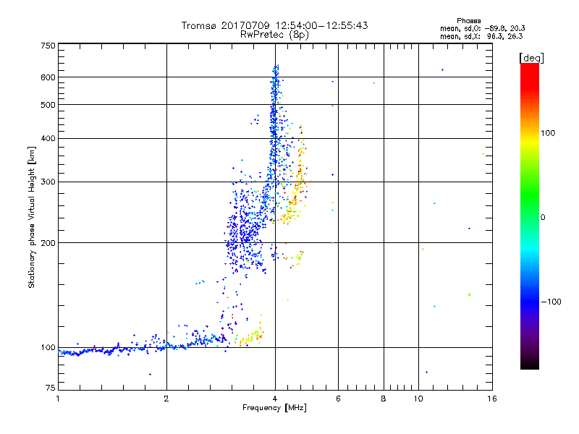Click the y-axis '750' tick label
The height and width of the screenshot is (434, 579).
(x=48, y=46)
